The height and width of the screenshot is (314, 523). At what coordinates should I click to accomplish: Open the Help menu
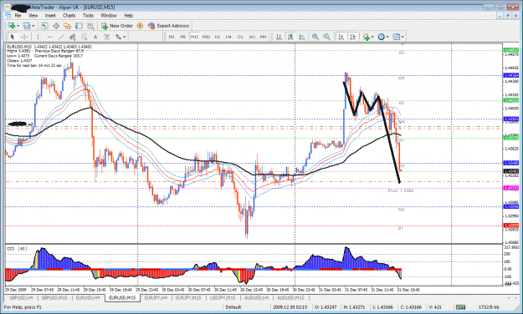pyautogui.click(x=128, y=15)
